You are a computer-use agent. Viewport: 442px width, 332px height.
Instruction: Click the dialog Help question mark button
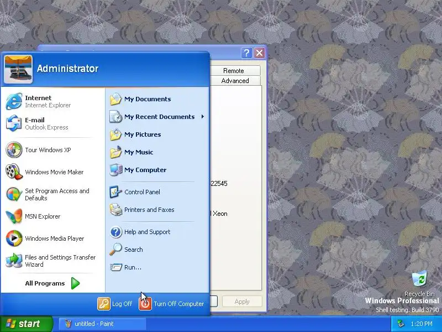pyautogui.click(x=246, y=53)
